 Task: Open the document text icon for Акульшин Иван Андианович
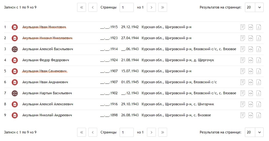point(243,82)
